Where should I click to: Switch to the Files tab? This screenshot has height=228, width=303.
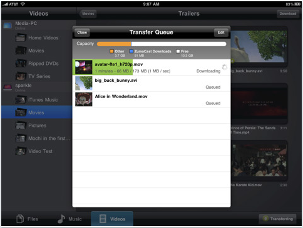(x=27, y=219)
